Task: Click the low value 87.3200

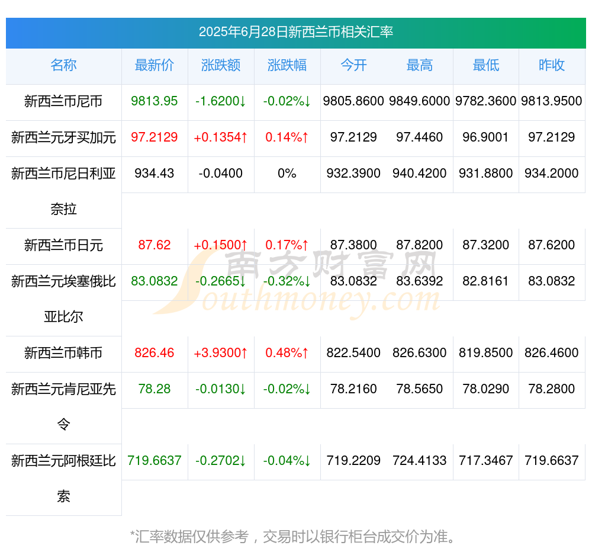Action: click(x=486, y=245)
